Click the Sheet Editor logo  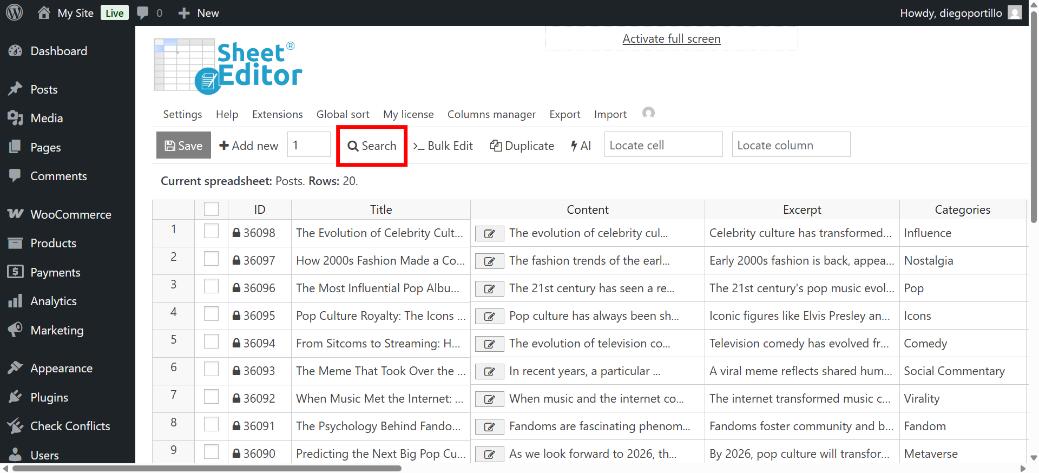pyautogui.click(x=228, y=66)
